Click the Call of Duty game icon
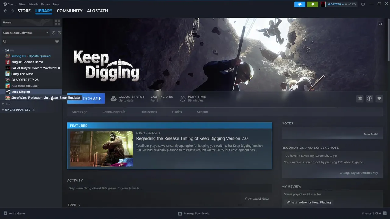390x219 pixels. pos(8,68)
